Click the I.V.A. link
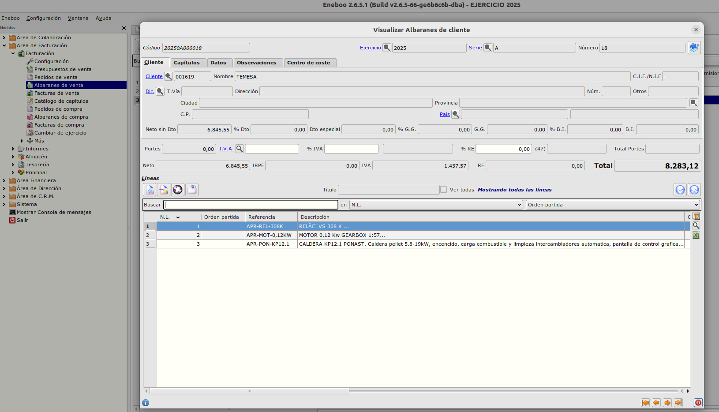 pos(226,149)
